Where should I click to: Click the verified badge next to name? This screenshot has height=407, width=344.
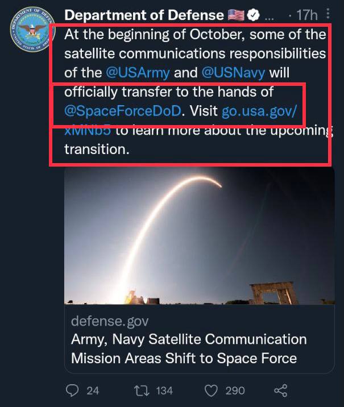(252, 14)
